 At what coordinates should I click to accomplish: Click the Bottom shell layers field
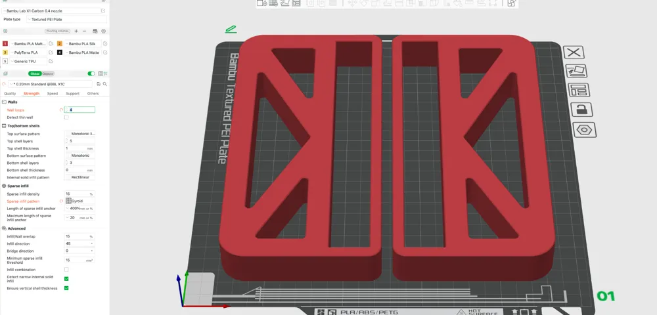click(79, 163)
